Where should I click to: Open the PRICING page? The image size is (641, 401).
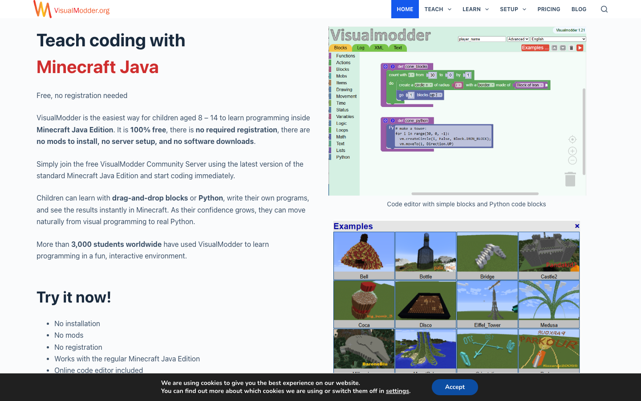[549, 9]
